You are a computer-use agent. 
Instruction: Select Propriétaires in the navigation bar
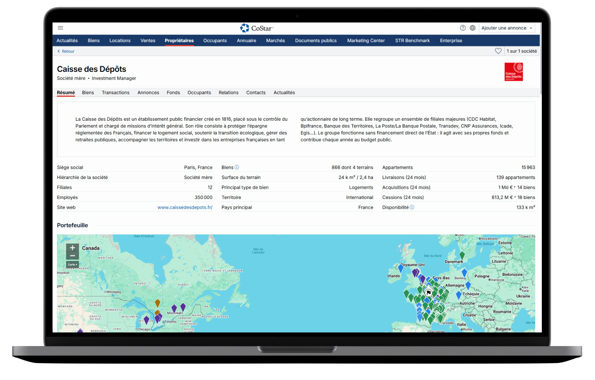pyautogui.click(x=179, y=41)
